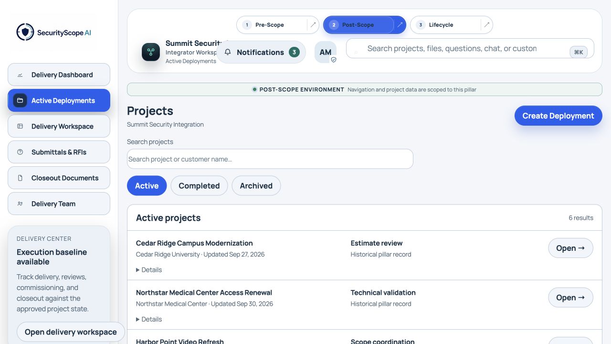Click the arrow icon beside Lifecycle
This screenshot has width=611, height=344.
487,25
